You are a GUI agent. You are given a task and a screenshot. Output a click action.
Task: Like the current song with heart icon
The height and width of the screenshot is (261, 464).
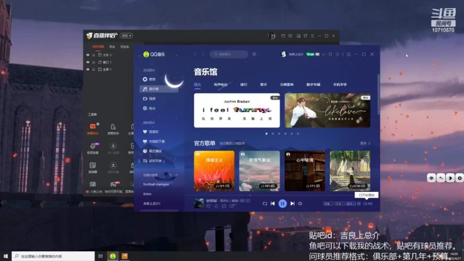209,206
